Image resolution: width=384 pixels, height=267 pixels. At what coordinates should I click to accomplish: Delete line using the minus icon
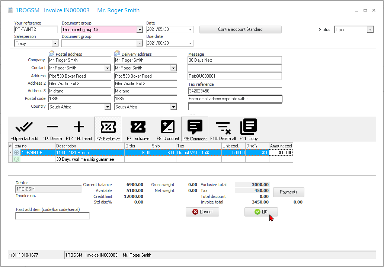pos(52,127)
